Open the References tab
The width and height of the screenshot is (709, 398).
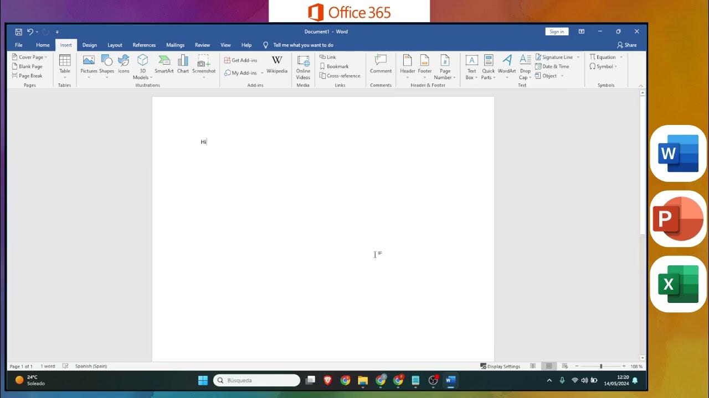(x=144, y=45)
